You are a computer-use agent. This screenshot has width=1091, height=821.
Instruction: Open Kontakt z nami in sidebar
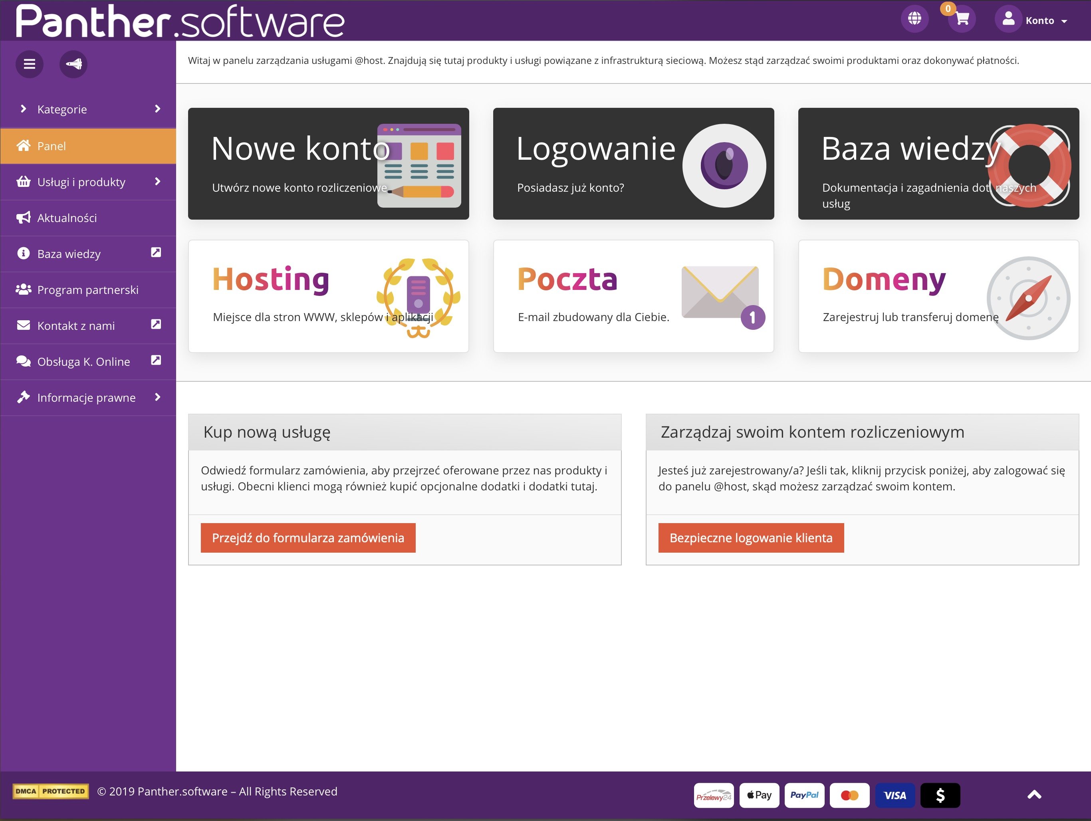88,326
